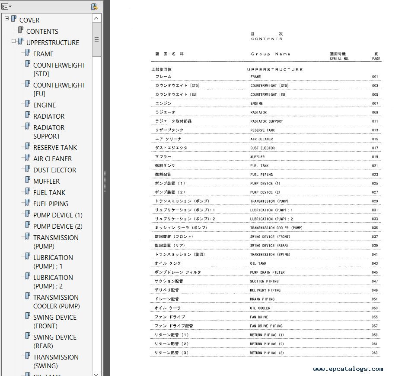Click the bookmark icon beside RADIATOR
This screenshot has height=376, width=405.
coord(28,115)
